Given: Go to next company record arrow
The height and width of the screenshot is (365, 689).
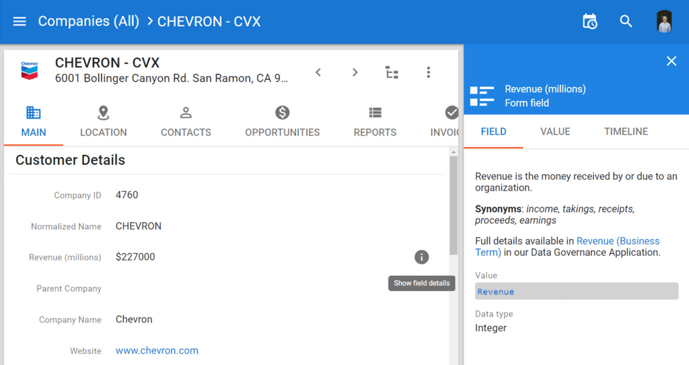Looking at the screenshot, I should click(355, 72).
